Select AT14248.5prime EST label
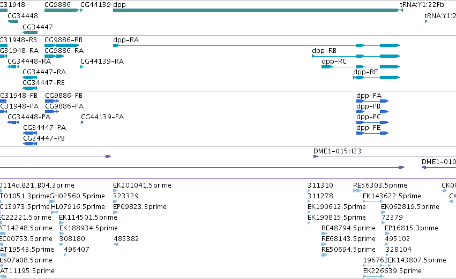Screen dimensions: 456x279 [26, 228]
